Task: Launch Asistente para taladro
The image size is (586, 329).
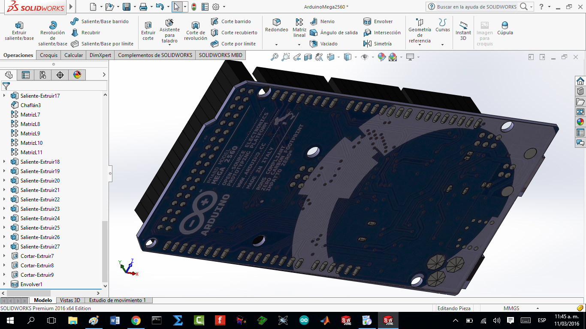Action: pos(169,31)
